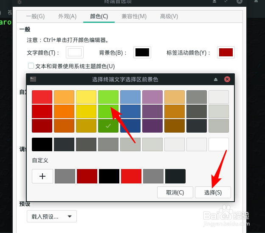The image size is (265, 233).
Task: Switch to the 外观(A) tab
Action: [67, 17]
